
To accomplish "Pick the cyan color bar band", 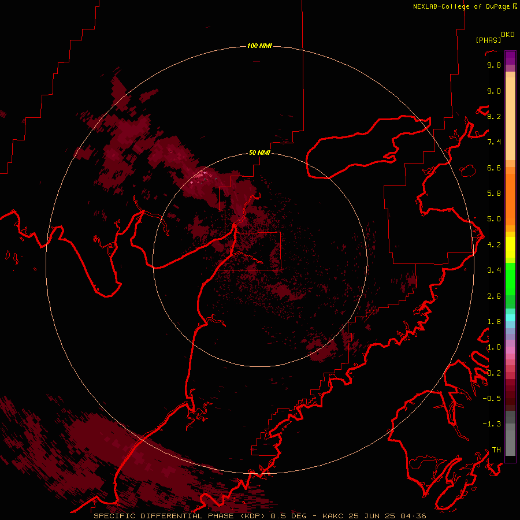I will click(x=510, y=318).
